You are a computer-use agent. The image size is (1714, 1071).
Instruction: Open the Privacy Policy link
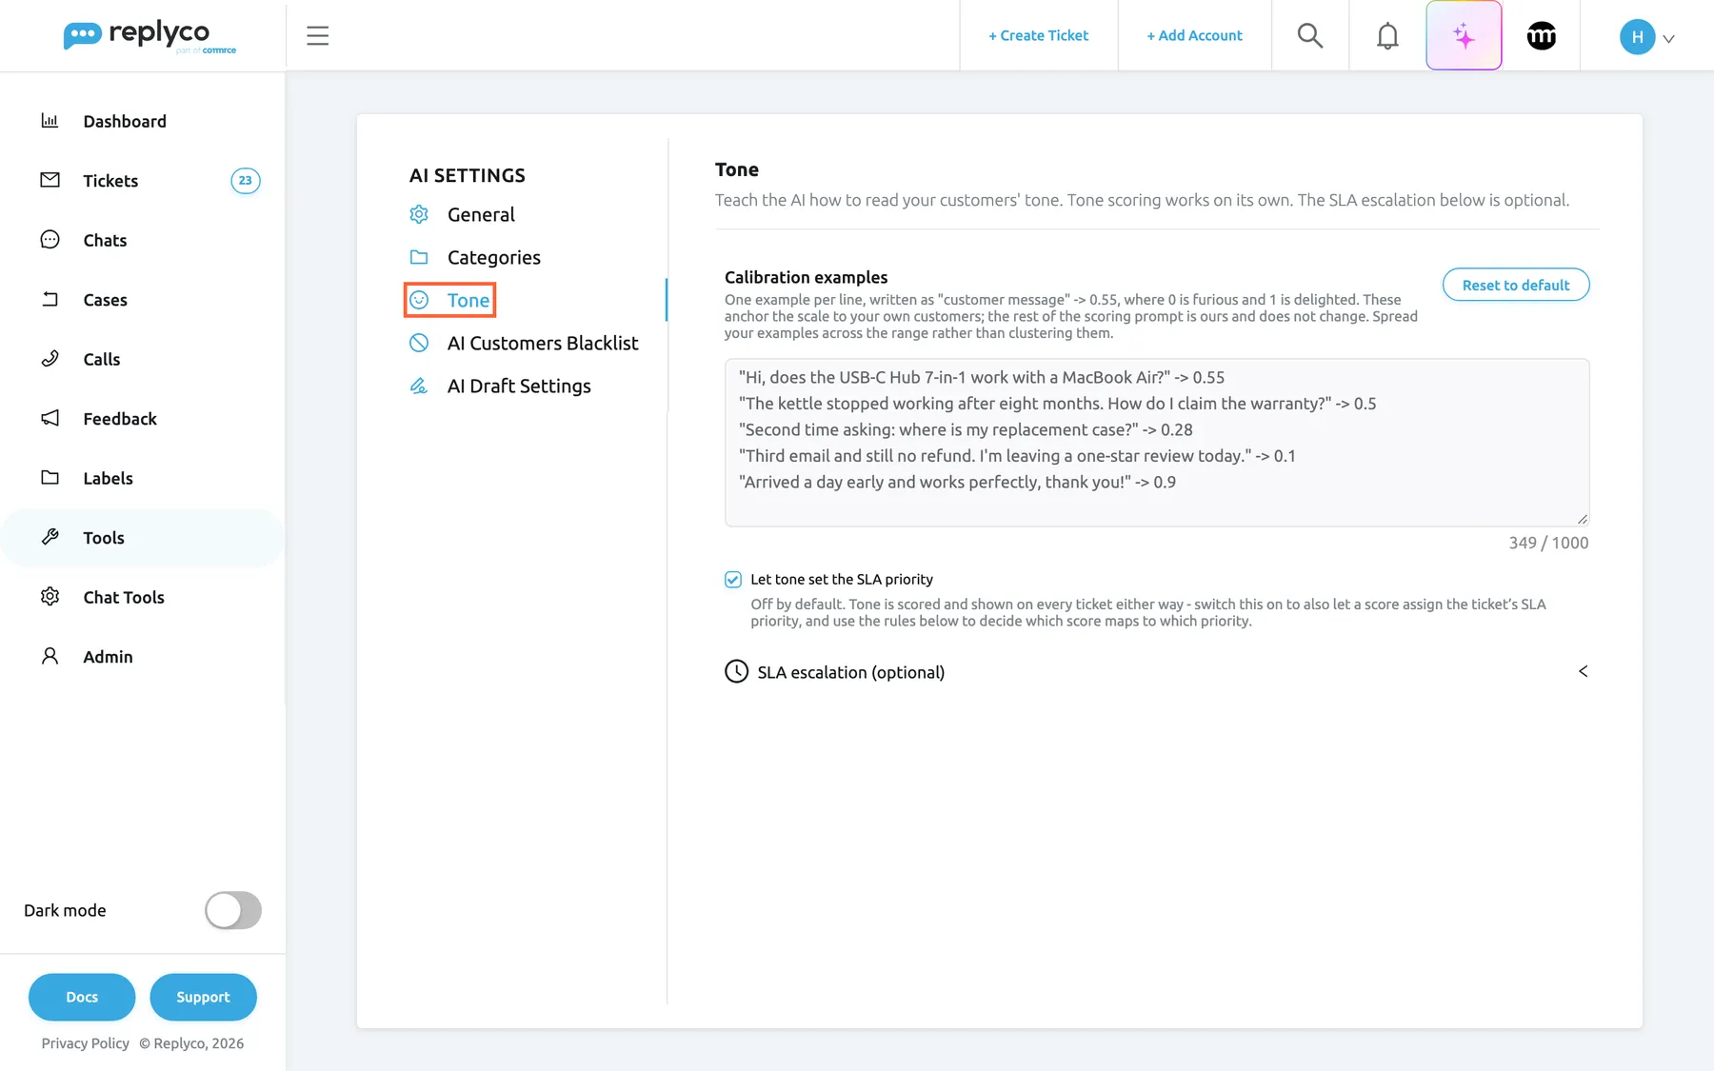pos(86,1043)
